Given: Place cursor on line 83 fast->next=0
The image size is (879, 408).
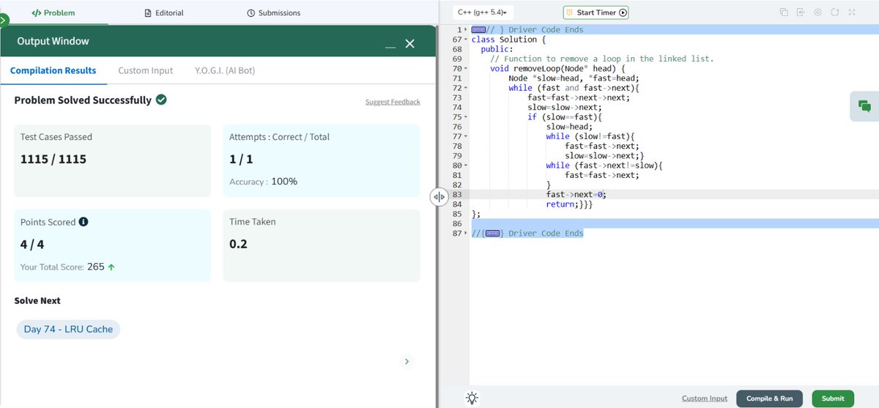Looking at the screenshot, I should pyautogui.click(x=576, y=194).
